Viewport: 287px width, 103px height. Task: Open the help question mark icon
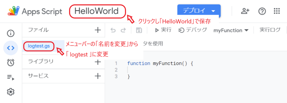(262, 11)
